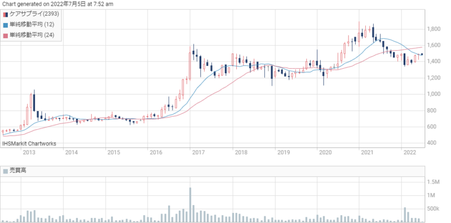
Task: Click the tall volume bar in early 2022
Action: (405, 215)
